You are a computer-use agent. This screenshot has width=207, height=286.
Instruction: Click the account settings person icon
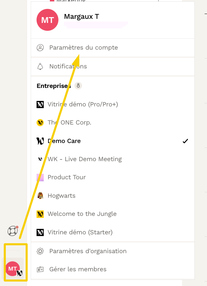tap(40, 48)
